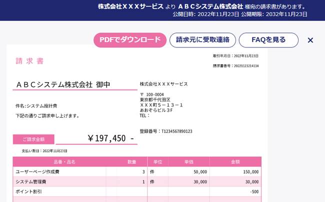Click the ¥197,450 total amount
The image size is (325, 202).
point(111,138)
